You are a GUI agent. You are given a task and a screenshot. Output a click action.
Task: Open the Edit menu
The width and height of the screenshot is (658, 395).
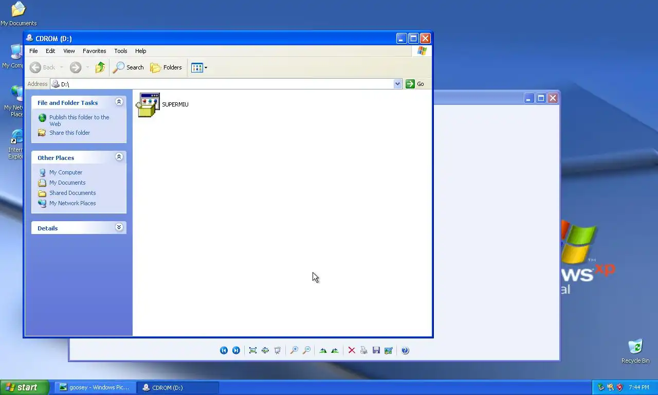[50, 51]
